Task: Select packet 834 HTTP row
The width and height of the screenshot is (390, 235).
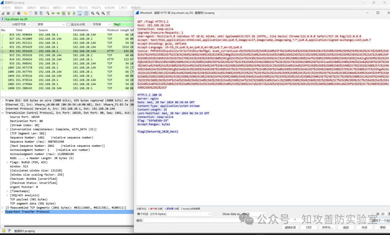Action: click(67, 59)
